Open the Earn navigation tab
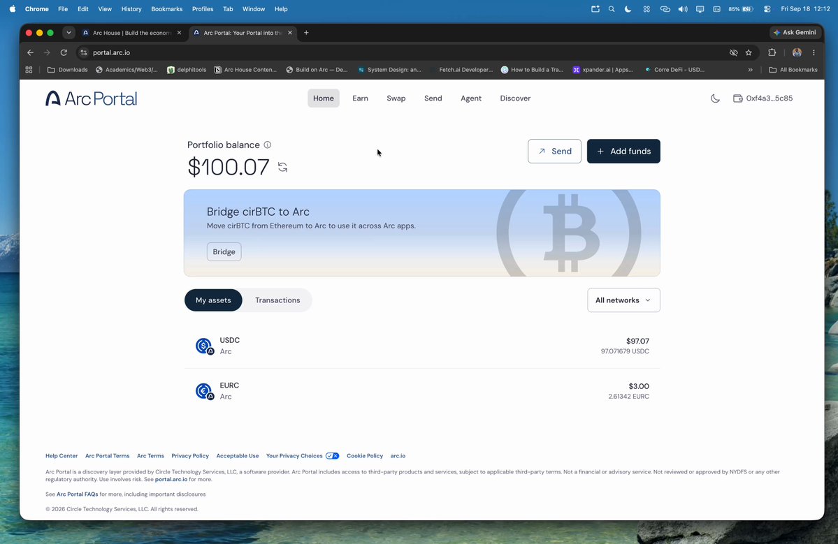Image resolution: width=838 pixels, height=544 pixels. (360, 98)
